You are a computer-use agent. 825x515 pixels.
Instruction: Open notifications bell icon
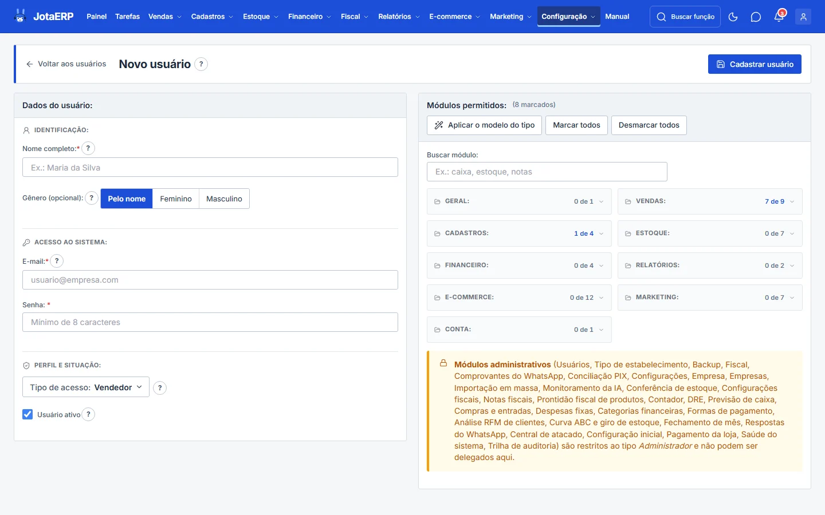click(x=779, y=17)
